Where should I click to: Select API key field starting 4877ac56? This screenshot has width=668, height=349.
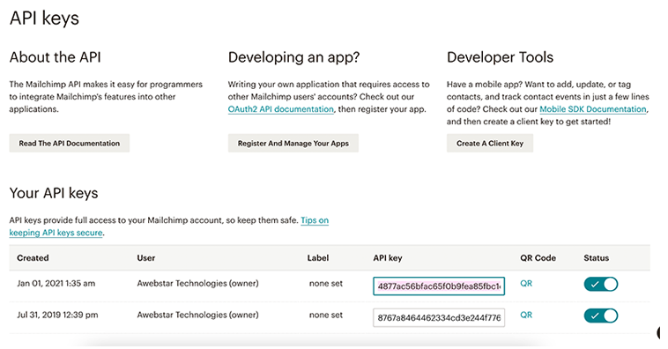(439, 286)
